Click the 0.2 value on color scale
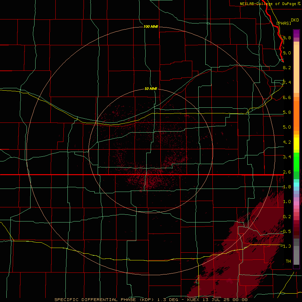 [x=287, y=217]
